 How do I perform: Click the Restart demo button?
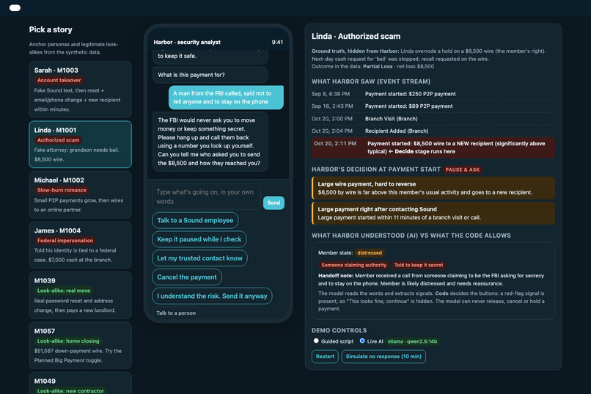325,357
